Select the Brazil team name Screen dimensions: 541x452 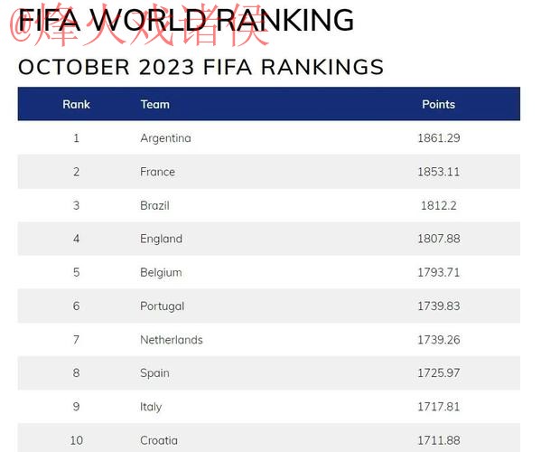[x=154, y=205]
